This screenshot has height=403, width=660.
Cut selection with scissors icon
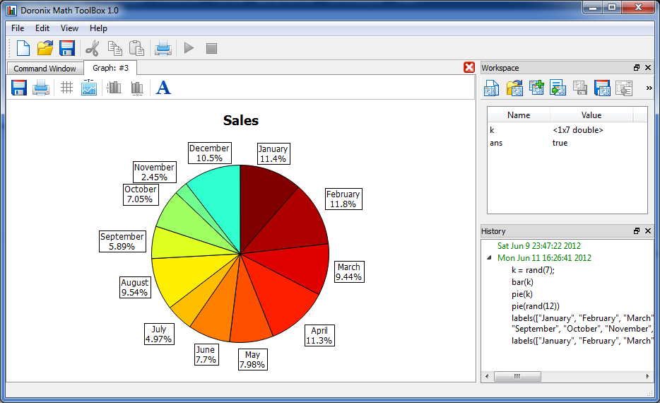92,48
